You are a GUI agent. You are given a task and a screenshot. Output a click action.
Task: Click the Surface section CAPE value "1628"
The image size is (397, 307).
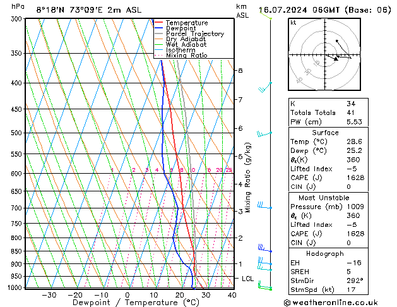tap(355, 178)
